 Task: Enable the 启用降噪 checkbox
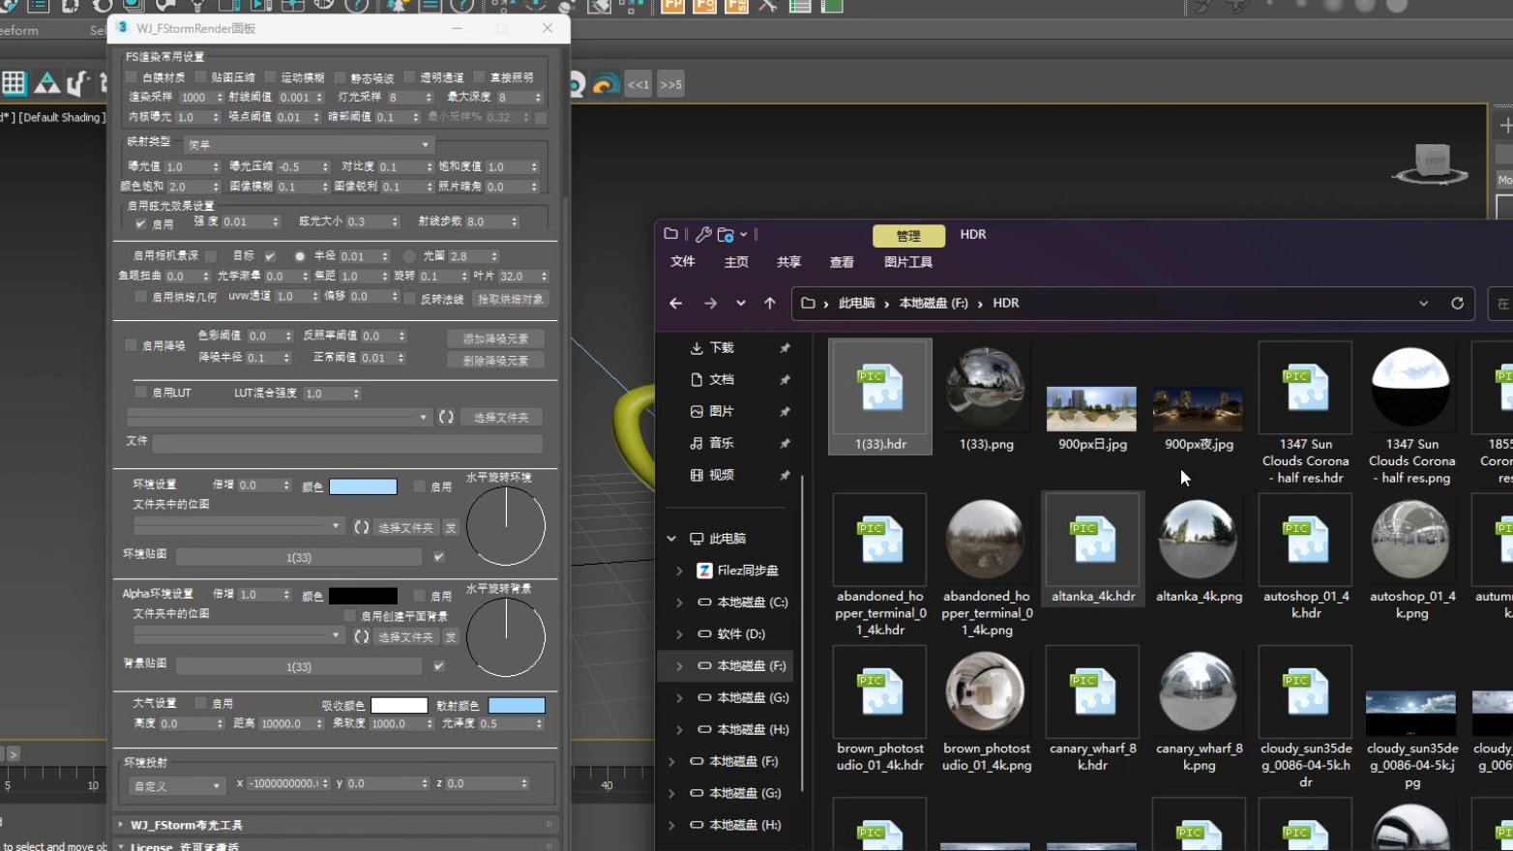[x=131, y=345]
